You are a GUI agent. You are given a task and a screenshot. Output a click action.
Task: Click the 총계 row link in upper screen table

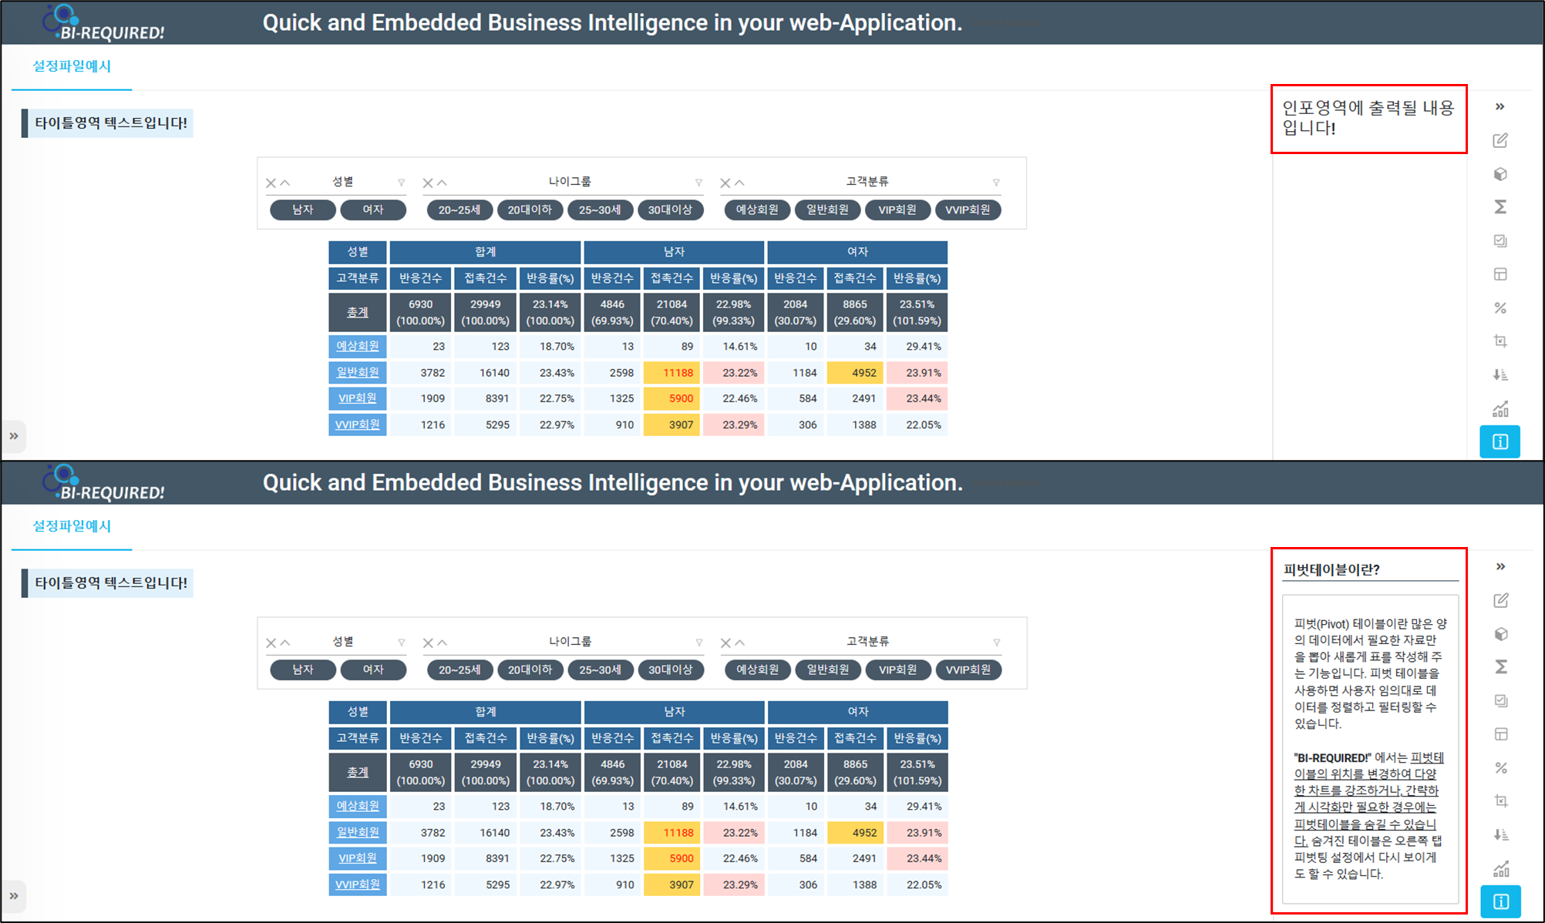(x=357, y=312)
